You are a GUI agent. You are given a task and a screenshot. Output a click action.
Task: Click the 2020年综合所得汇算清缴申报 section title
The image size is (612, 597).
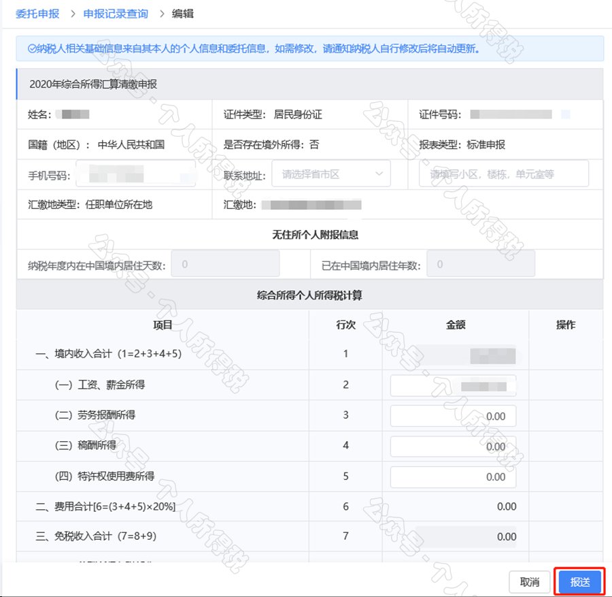tap(94, 84)
